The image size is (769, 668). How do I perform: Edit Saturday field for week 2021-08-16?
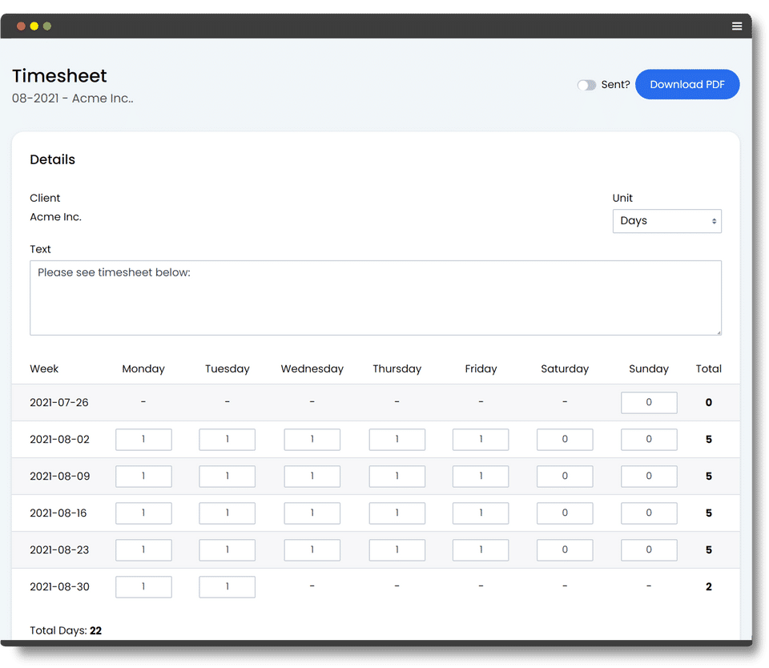[x=565, y=513]
